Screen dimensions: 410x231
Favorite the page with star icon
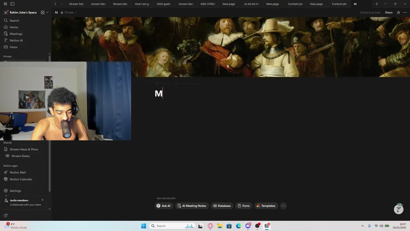click(398, 13)
